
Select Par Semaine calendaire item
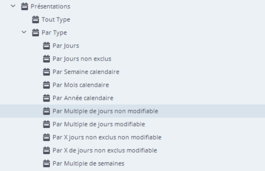click(86, 72)
